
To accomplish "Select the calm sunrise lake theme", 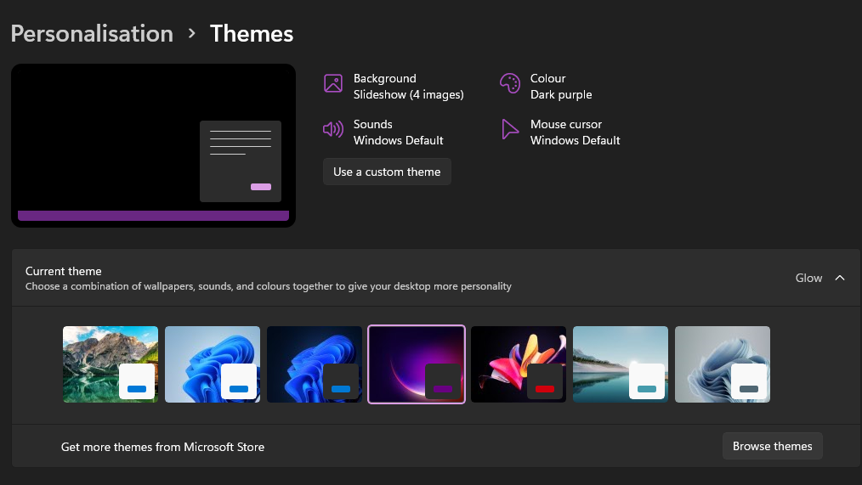I will coord(621,364).
